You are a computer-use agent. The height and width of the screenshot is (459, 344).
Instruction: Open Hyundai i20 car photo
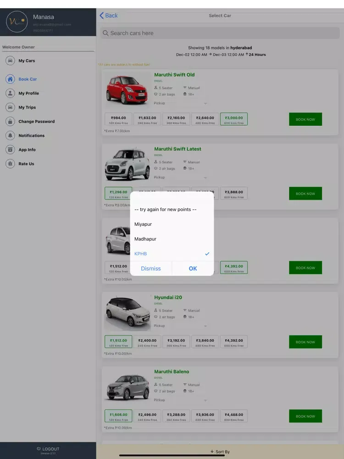[x=127, y=312]
